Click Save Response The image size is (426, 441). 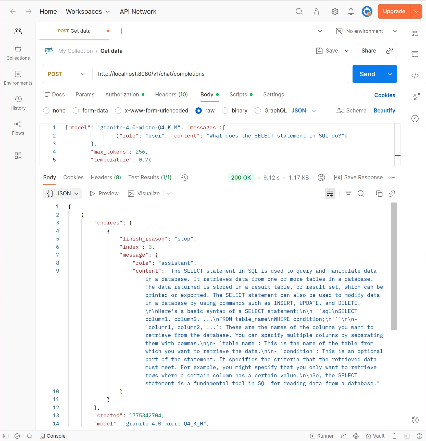[358, 178]
